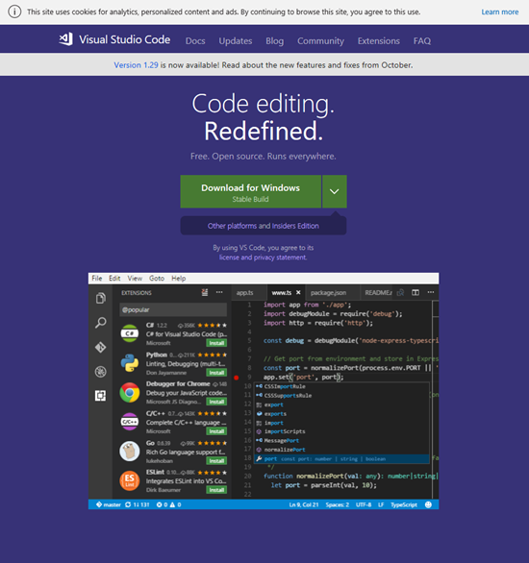
Task: Select the Search magnifier icon in activity bar
Action: pyautogui.click(x=101, y=323)
